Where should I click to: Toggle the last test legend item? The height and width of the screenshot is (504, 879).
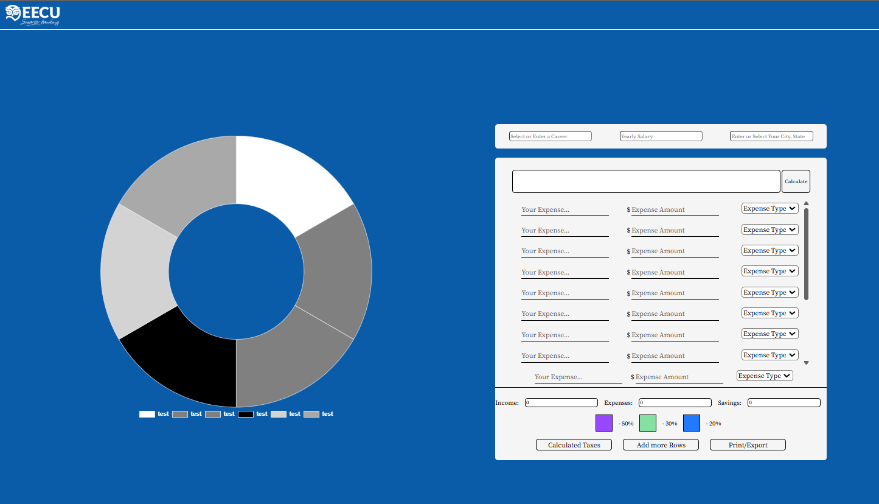point(318,414)
